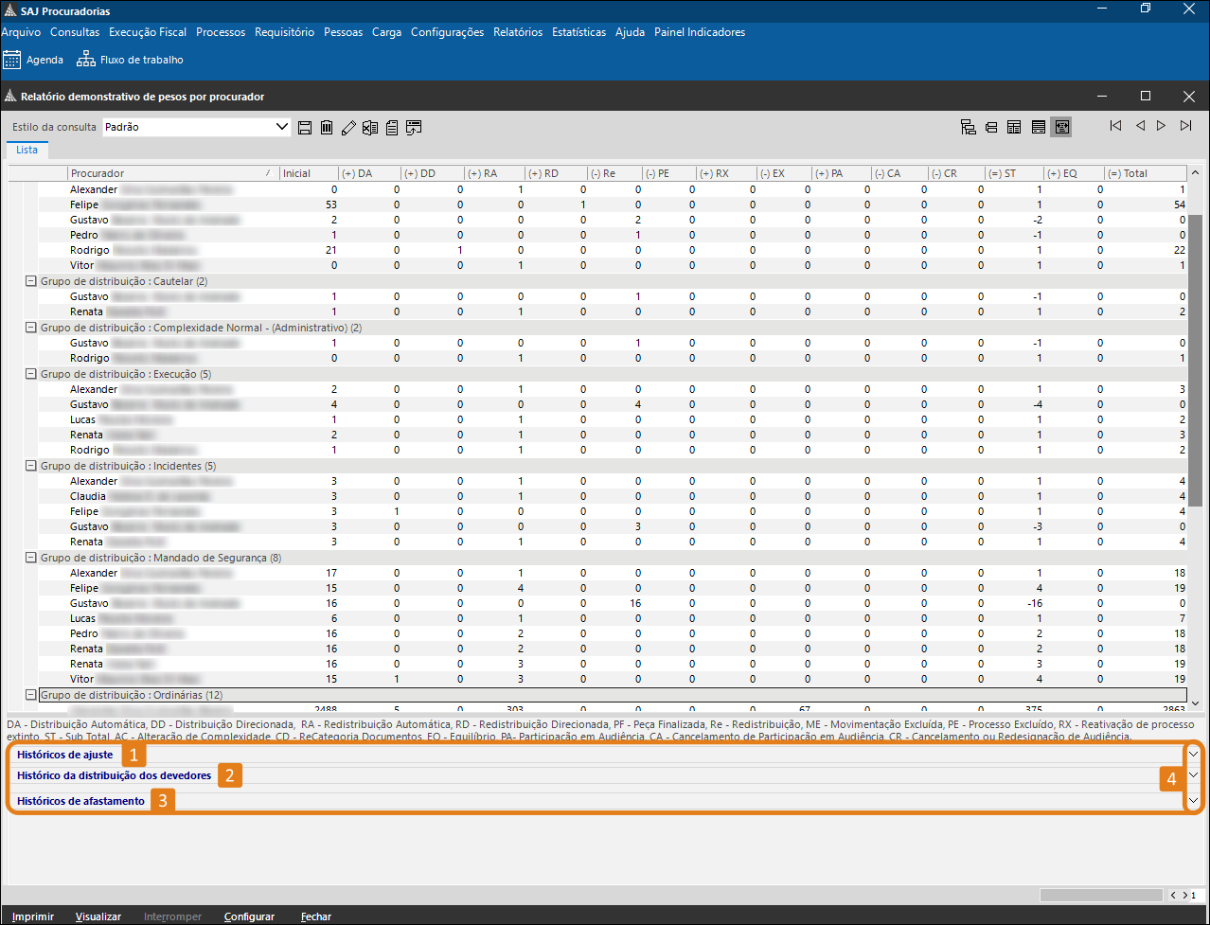Click the tree hierarchy expand-all icon
Viewport: 1210px width, 925px height.
pyautogui.click(x=968, y=127)
